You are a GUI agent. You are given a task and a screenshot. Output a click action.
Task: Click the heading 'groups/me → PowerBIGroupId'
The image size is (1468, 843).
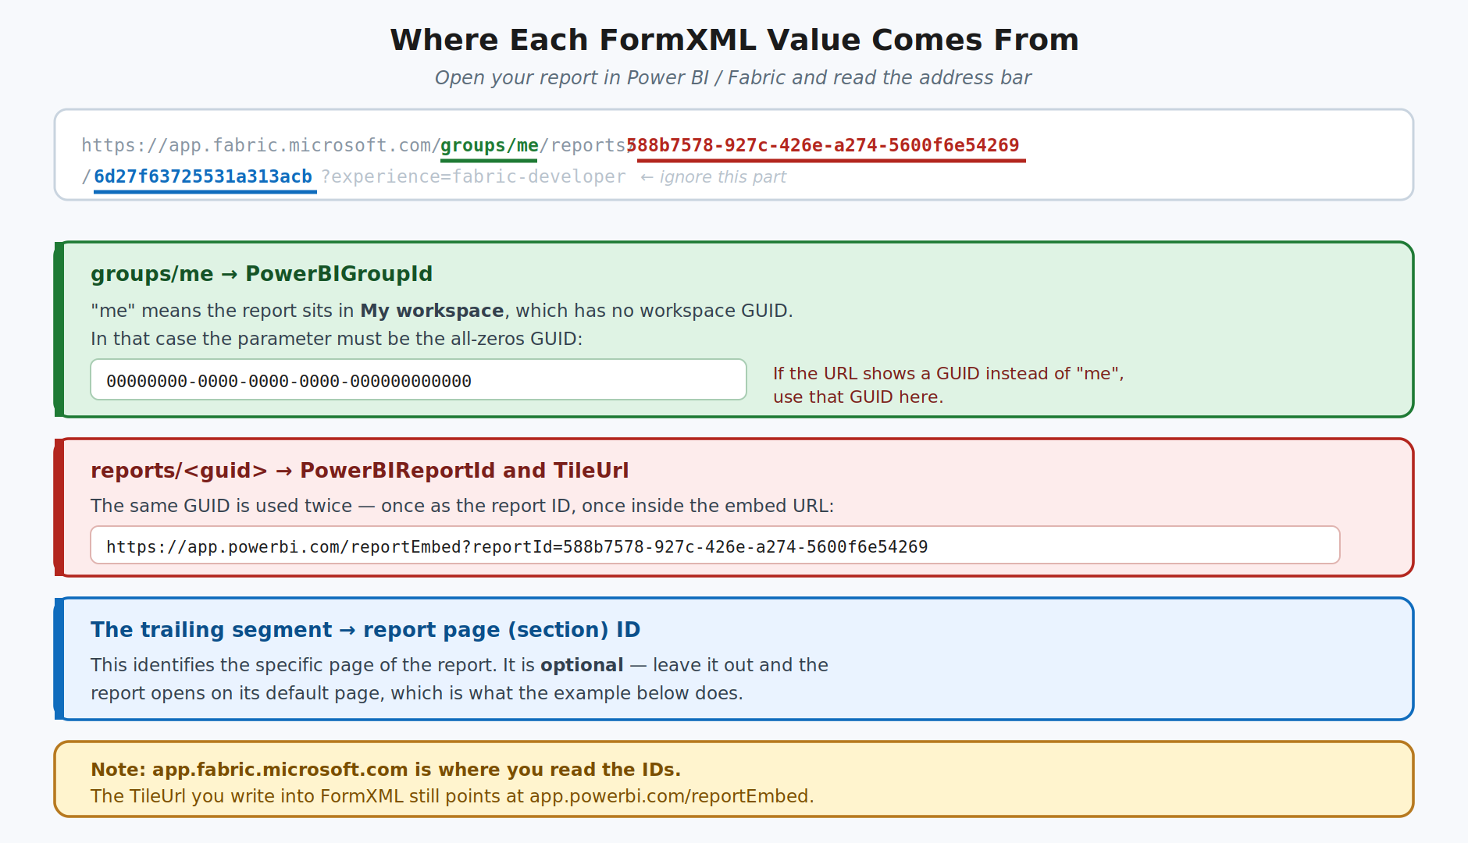tap(262, 274)
